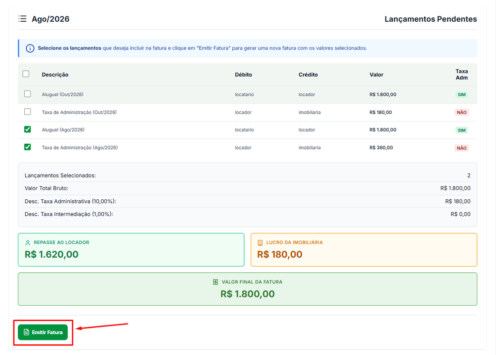Click the Descrição column header
496x355 pixels.
pyautogui.click(x=55, y=74)
